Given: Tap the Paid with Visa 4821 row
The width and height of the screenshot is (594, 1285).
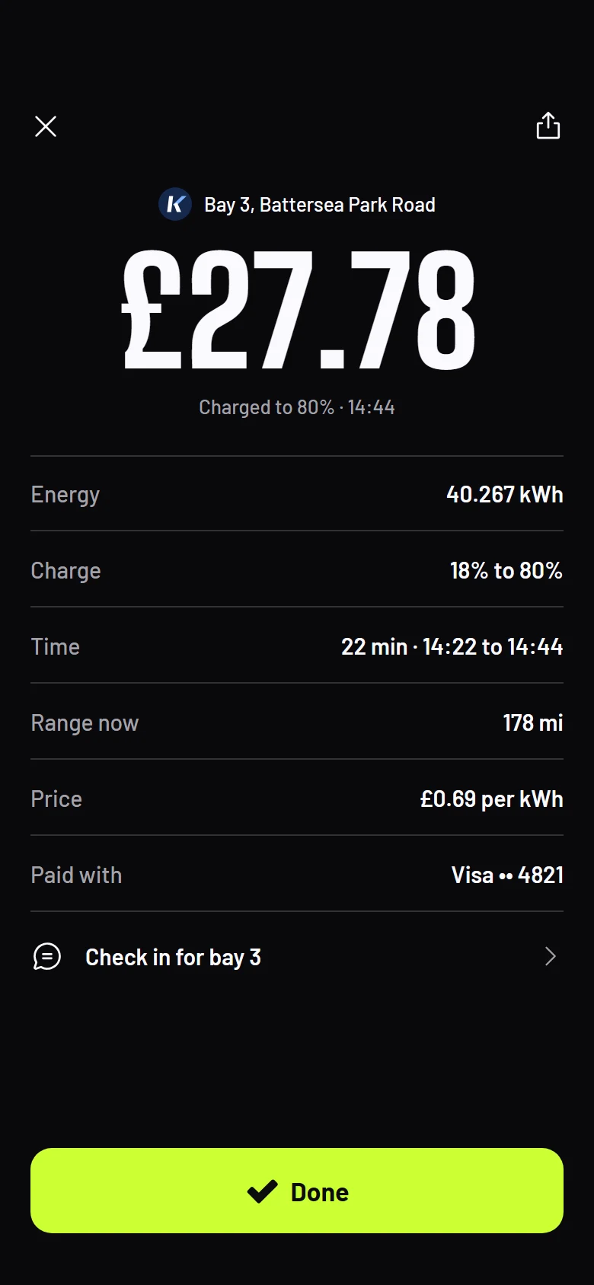Looking at the screenshot, I should pos(297,875).
